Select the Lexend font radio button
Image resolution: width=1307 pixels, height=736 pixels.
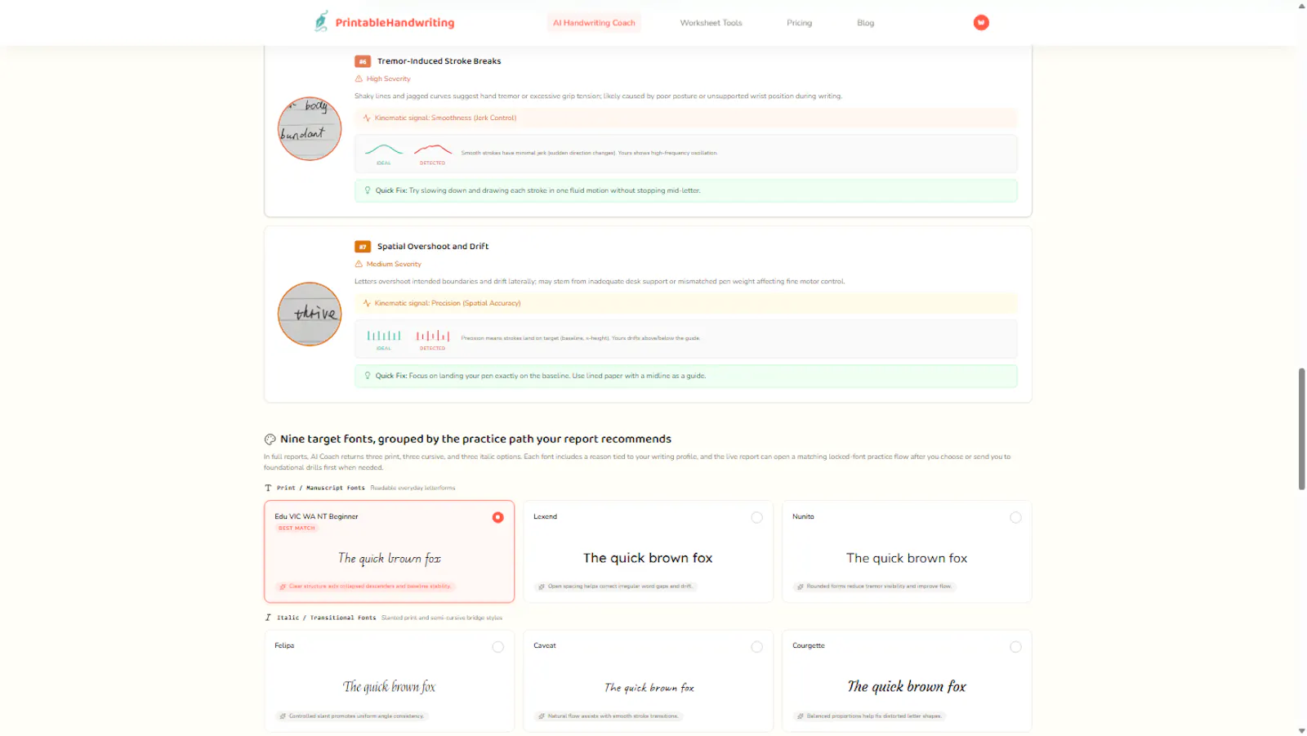(x=756, y=518)
